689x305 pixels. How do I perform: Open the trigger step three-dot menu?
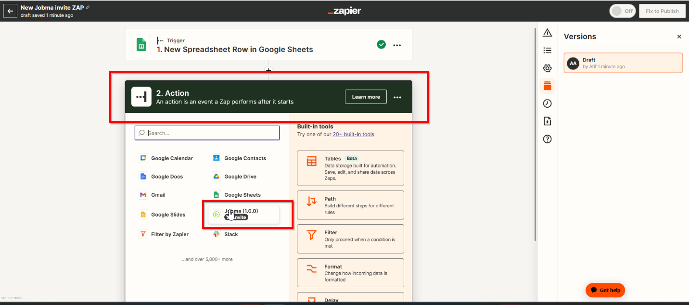(397, 45)
